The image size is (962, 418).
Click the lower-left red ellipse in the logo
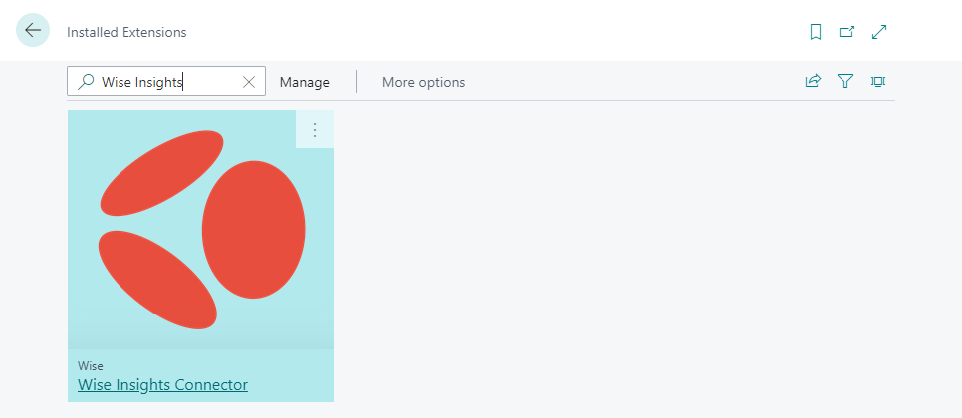click(156, 279)
